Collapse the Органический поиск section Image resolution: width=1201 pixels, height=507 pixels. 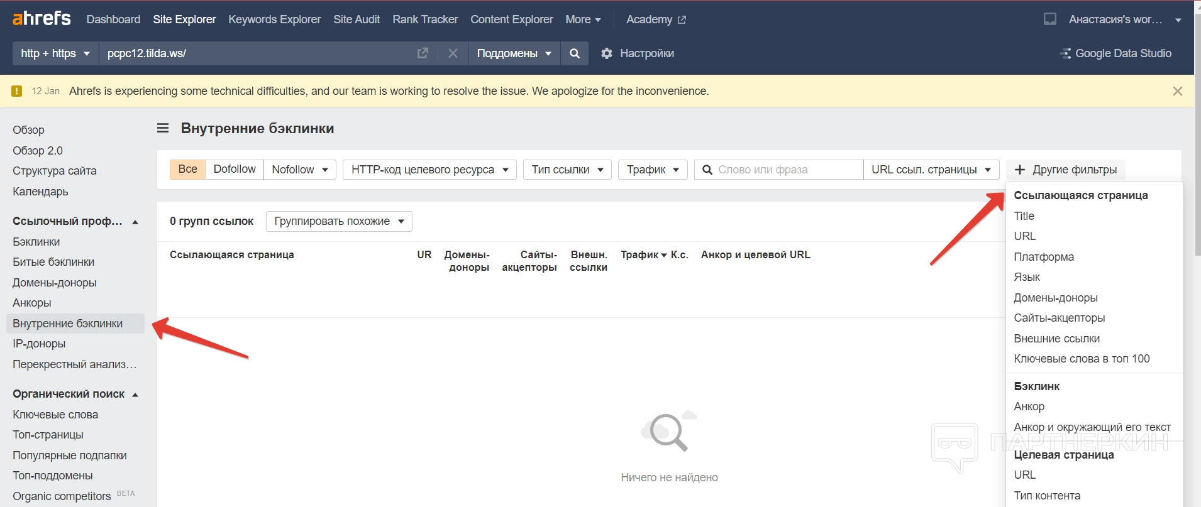tap(135, 395)
